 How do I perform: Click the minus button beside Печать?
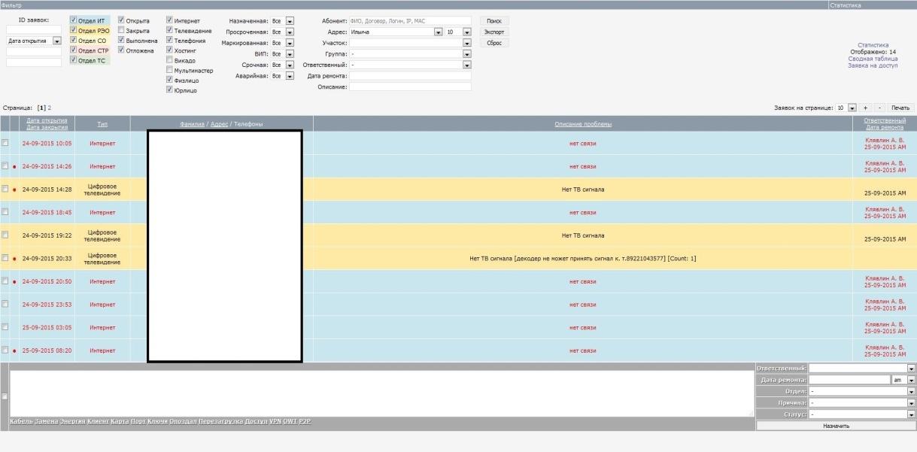pyautogui.click(x=879, y=108)
